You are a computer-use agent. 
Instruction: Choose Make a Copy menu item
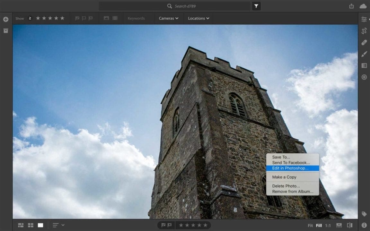(293, 177)
